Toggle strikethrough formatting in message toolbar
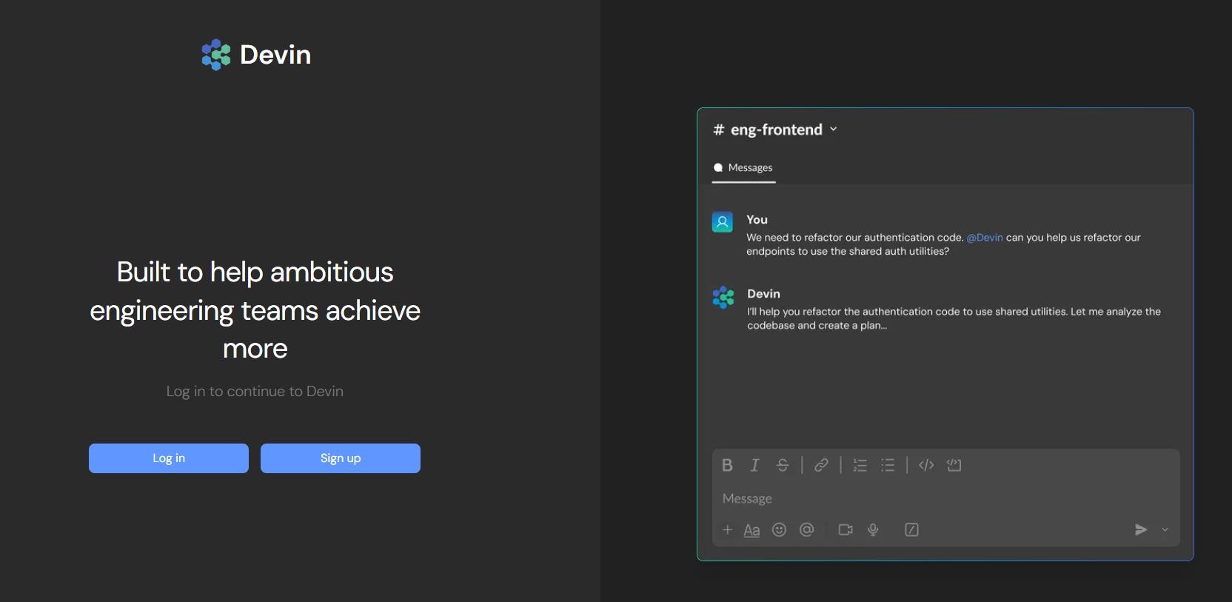 click(x=783, y=465)
